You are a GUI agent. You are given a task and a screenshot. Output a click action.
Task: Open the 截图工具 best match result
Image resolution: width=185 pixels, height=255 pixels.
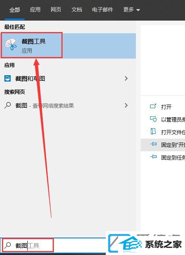pyautogui.click(x=68, y=46)
